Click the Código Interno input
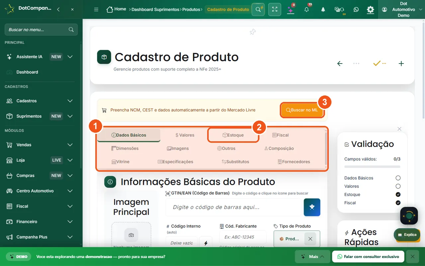This screenshot has width=425, height=266. [x=182, y=243]
